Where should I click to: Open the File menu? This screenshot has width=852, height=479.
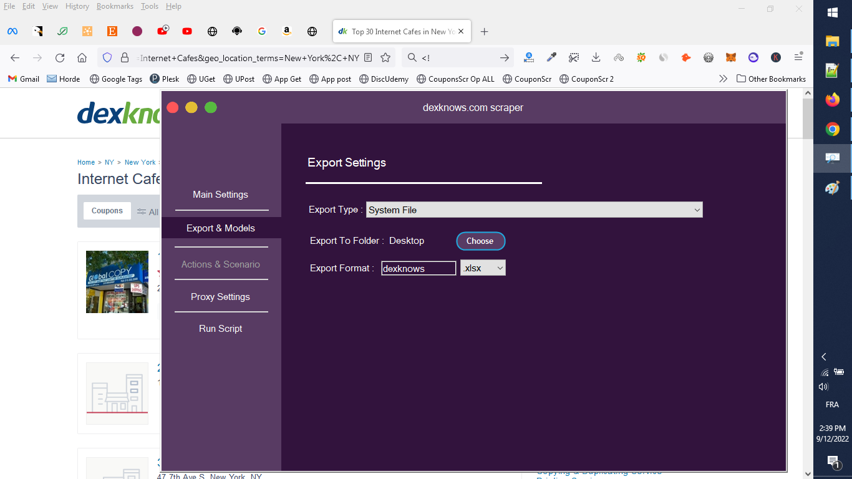tap(9, 6)
